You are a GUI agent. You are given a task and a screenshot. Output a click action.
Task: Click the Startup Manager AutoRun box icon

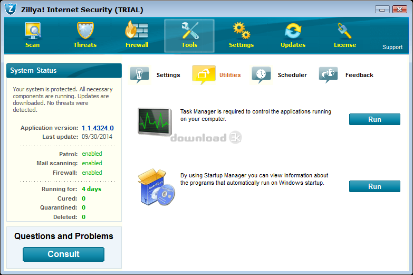156,187
